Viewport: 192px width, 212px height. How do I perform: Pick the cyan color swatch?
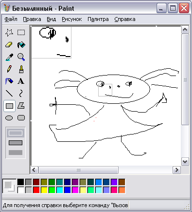(x=59, y=190)
